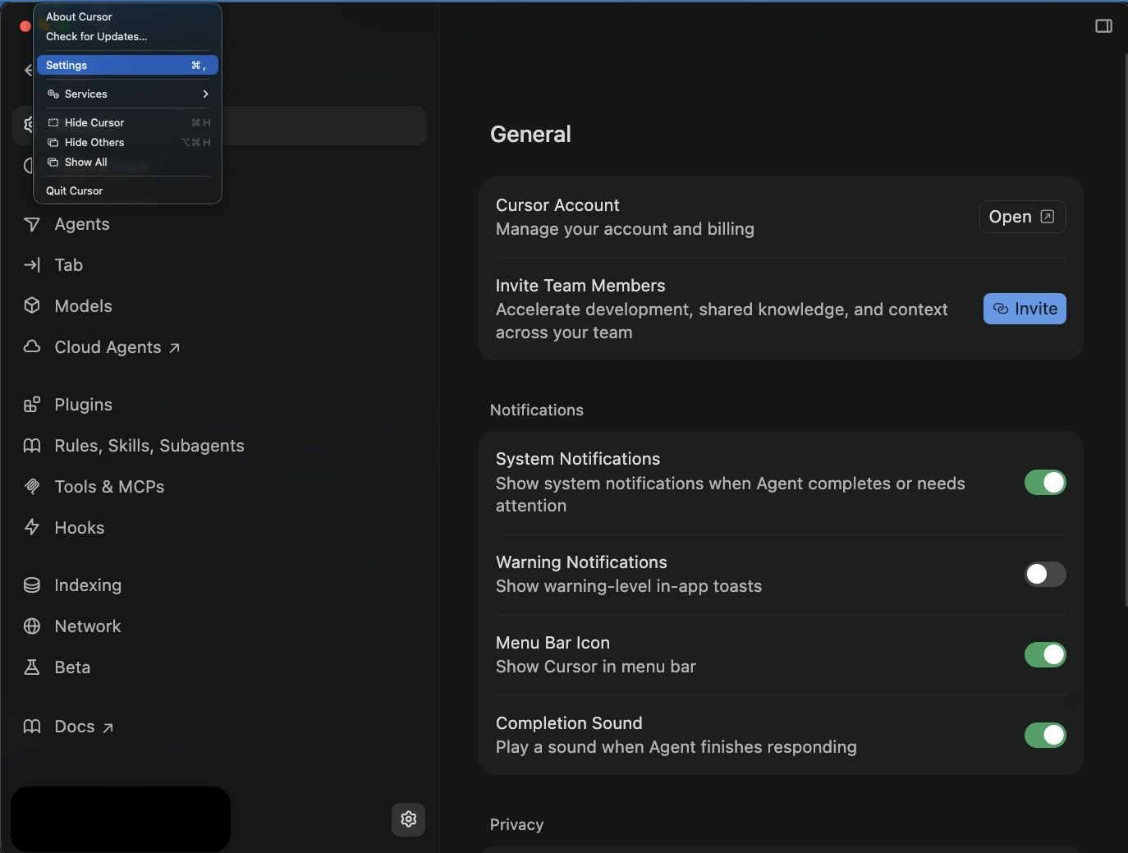Disable System Notifications toggle
The width and height of the screenshot is (1128, 853).
1045,483
